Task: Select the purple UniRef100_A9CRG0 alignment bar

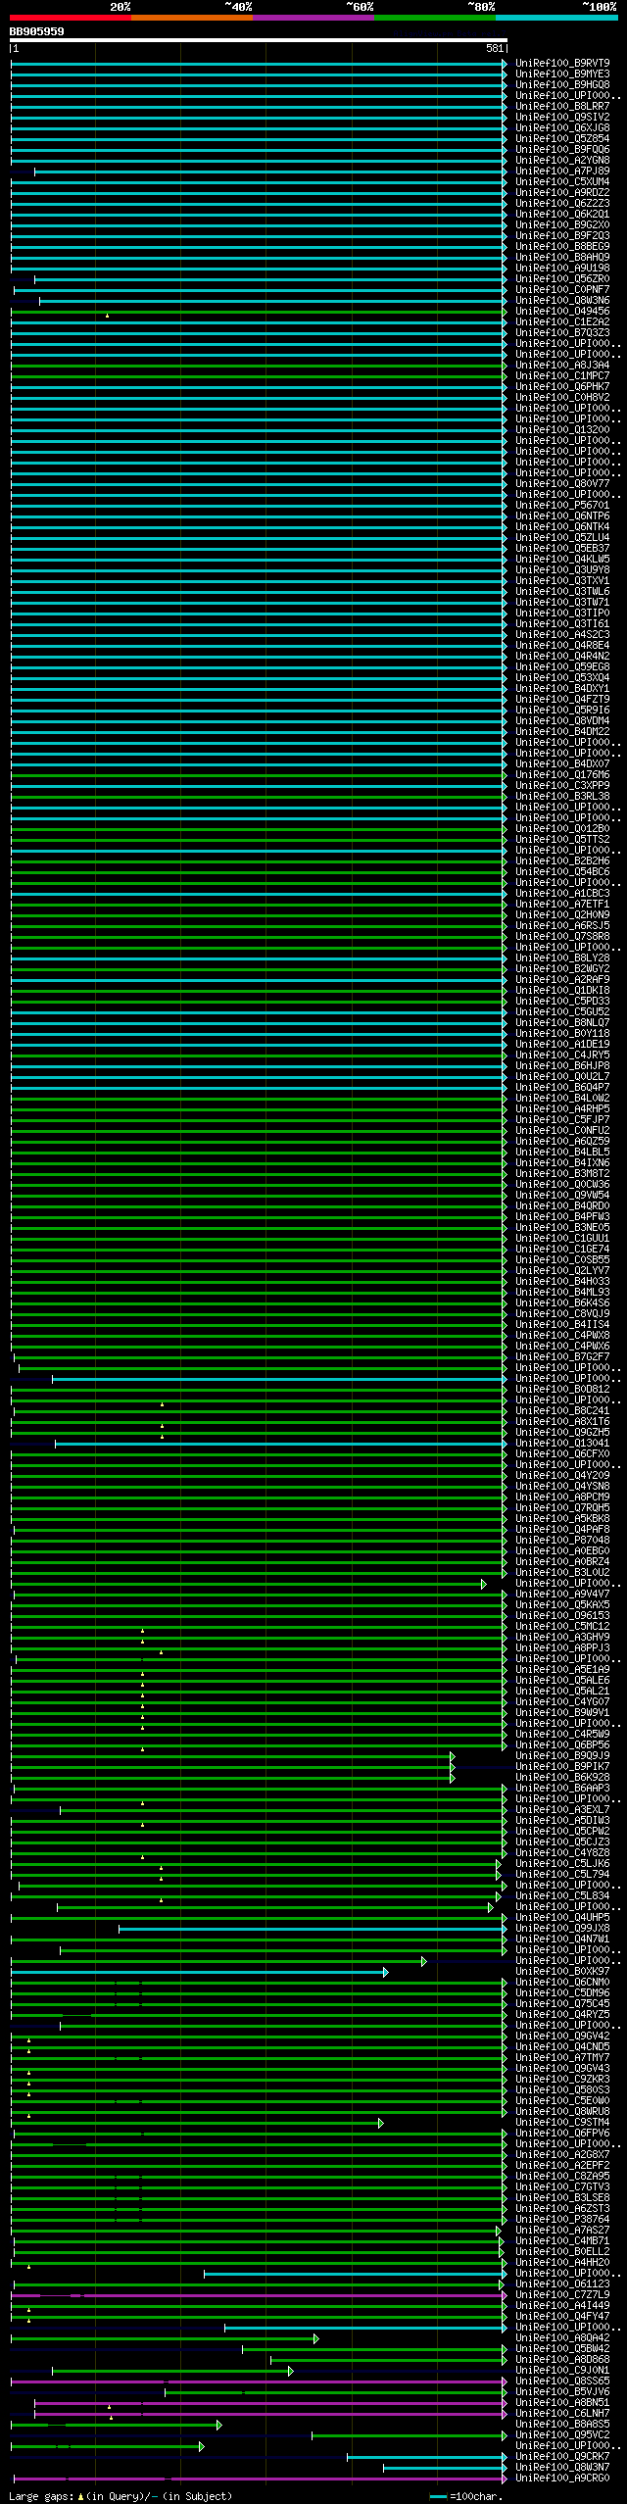Action: [259, 2479]
